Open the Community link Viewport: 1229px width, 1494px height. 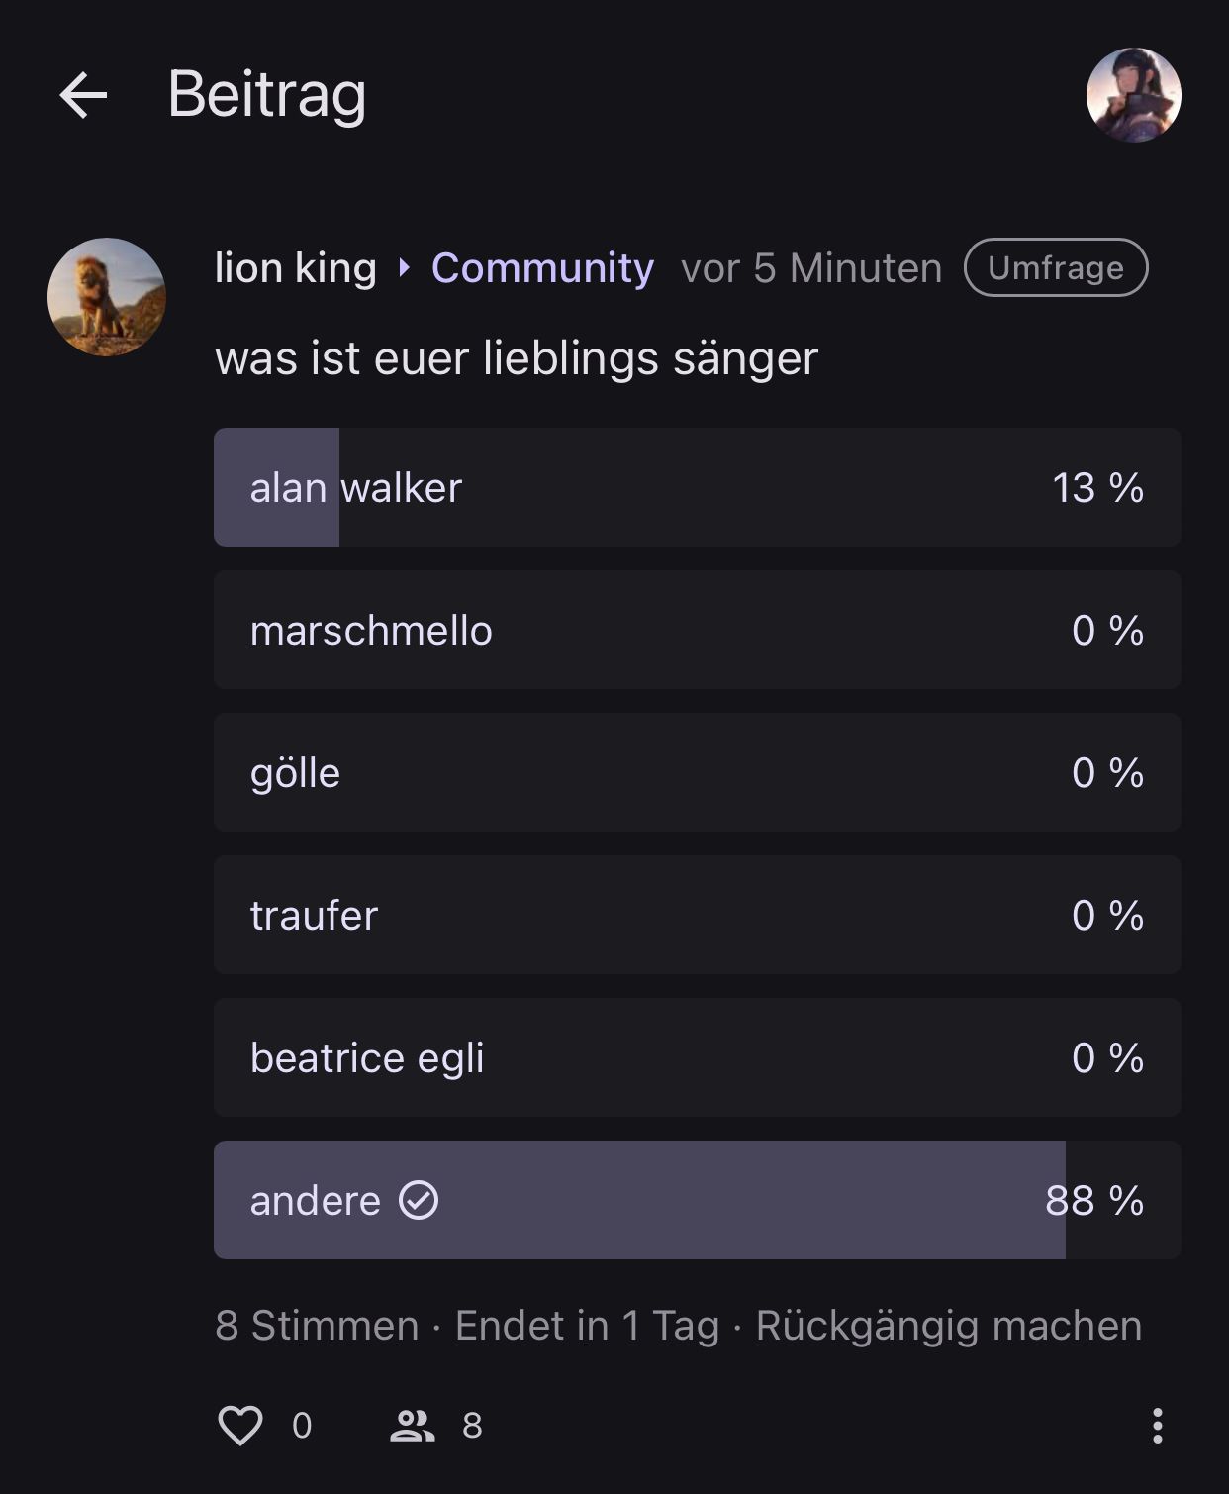click(542, 268)
